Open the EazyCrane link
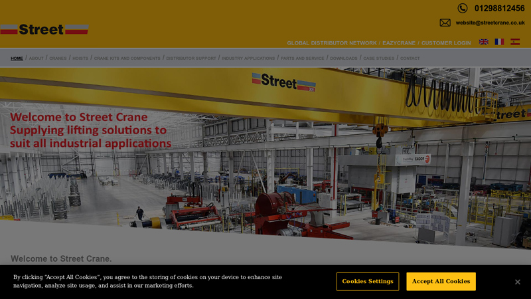Viewport: 531px width, 299px height. coord(399,43)
